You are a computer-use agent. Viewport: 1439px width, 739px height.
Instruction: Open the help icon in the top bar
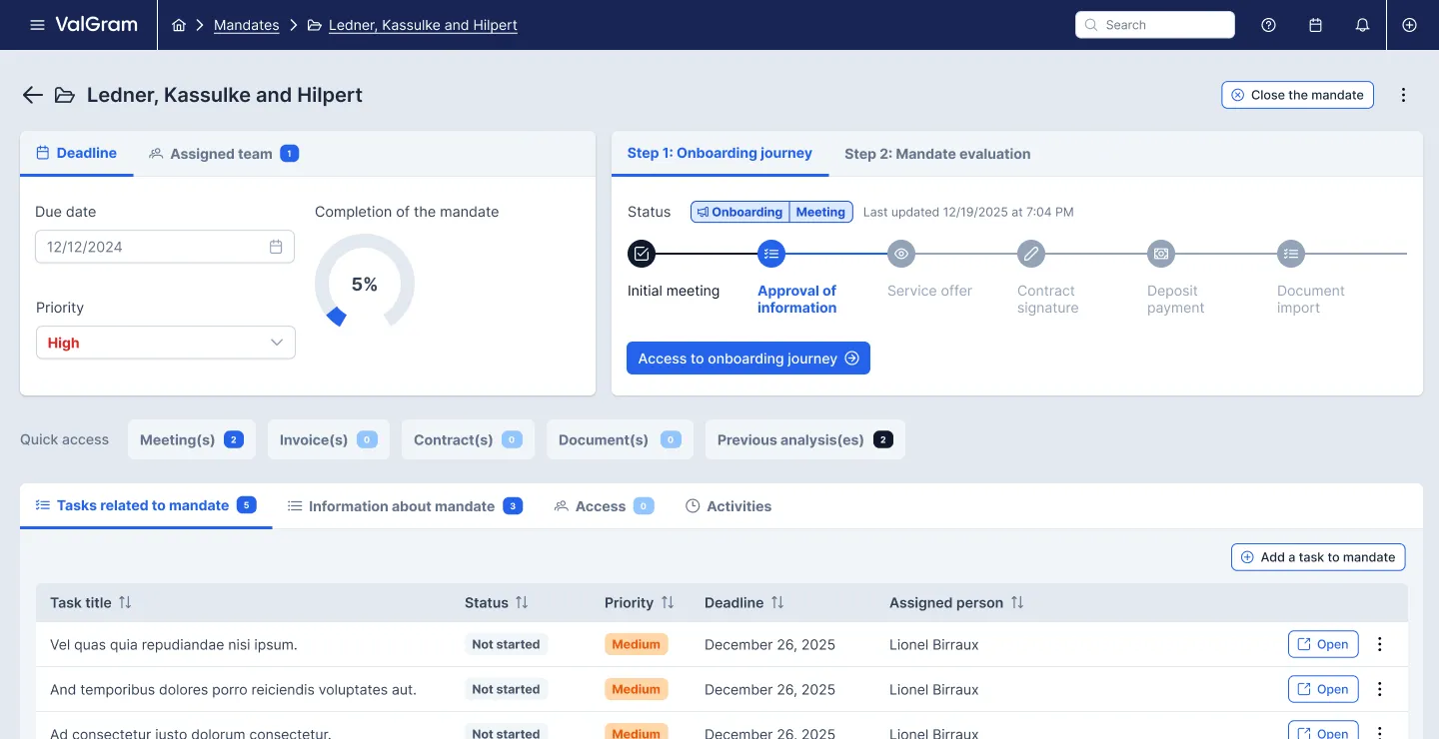(1268, 24)
